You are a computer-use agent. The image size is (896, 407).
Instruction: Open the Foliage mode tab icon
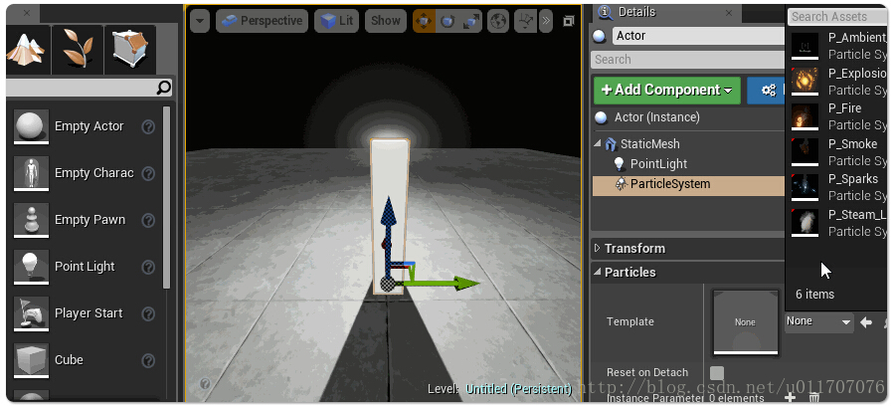(x=79, y=49)
